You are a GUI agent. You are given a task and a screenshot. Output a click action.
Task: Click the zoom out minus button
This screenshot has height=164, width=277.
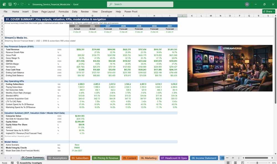[x=248, y=163]
